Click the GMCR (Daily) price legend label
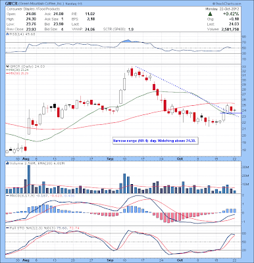Viewport: 254px width, 263px height. 26,66
